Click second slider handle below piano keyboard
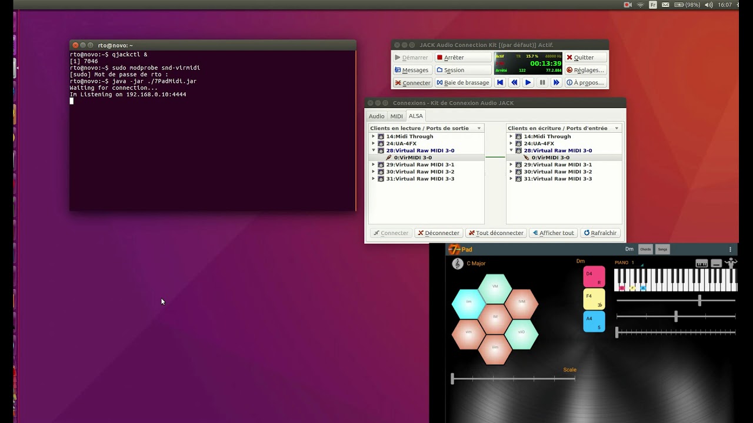 click(676, 317)
